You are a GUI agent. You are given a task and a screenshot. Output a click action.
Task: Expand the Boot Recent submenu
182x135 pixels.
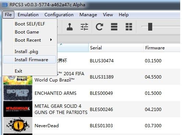pos(30,40)
